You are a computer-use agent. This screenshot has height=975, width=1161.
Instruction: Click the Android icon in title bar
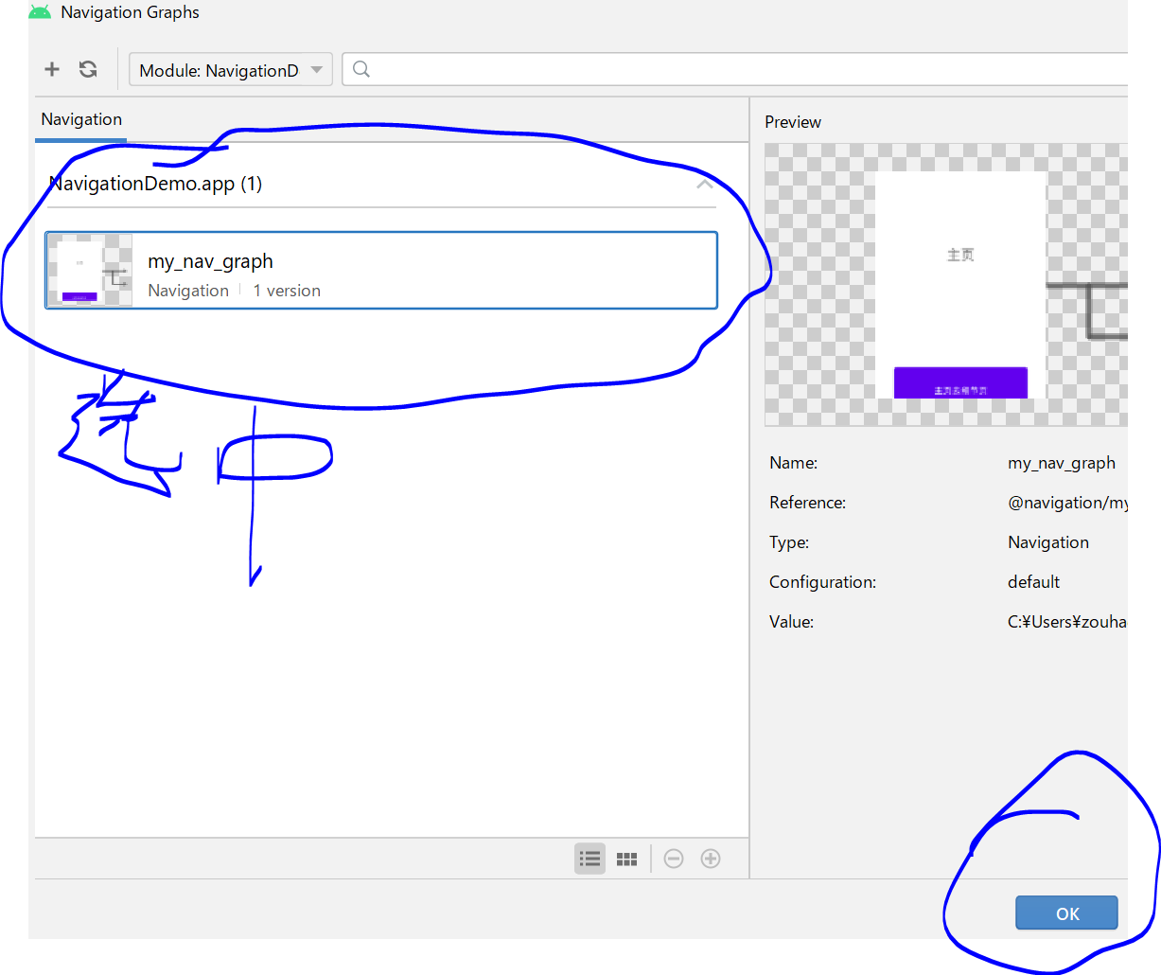pyautogui.click(x=40, y=12)
